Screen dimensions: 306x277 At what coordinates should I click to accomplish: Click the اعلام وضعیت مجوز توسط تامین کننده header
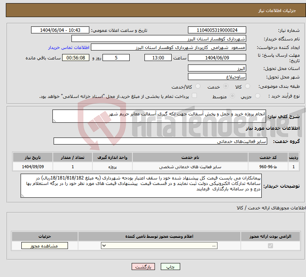click(159, 236)
